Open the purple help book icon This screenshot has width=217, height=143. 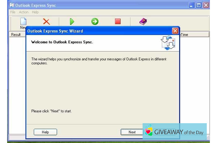click(x=143, y=21)
